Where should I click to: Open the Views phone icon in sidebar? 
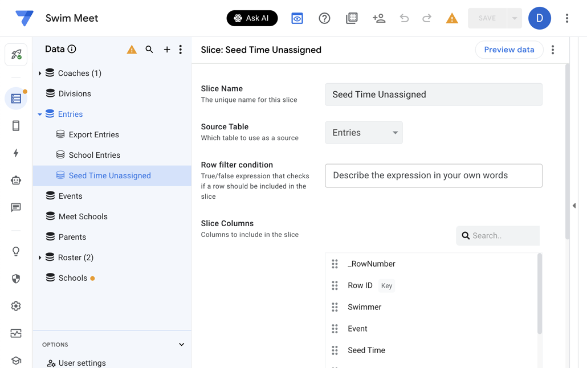tap(16, 126)
